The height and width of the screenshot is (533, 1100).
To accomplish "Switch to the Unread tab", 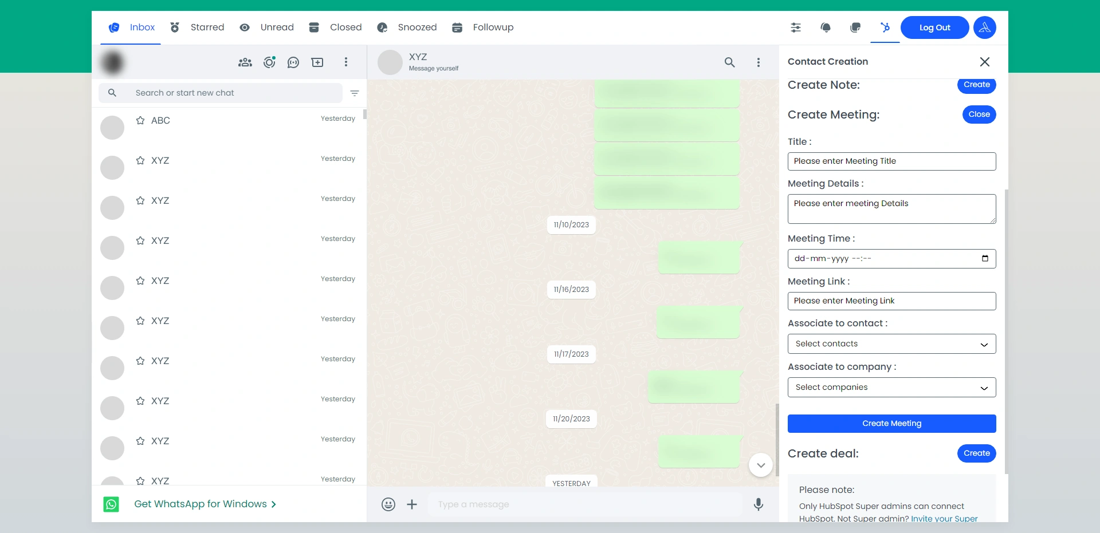I will (267, 27).
